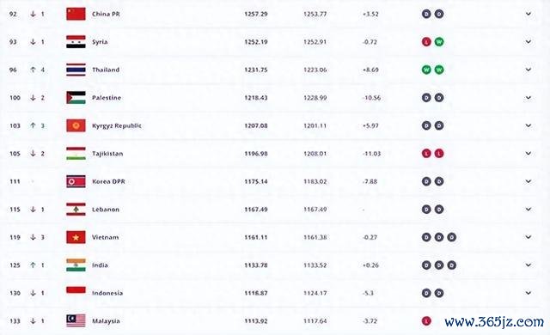Click Malaysia's red L result badge

[426, 320]
